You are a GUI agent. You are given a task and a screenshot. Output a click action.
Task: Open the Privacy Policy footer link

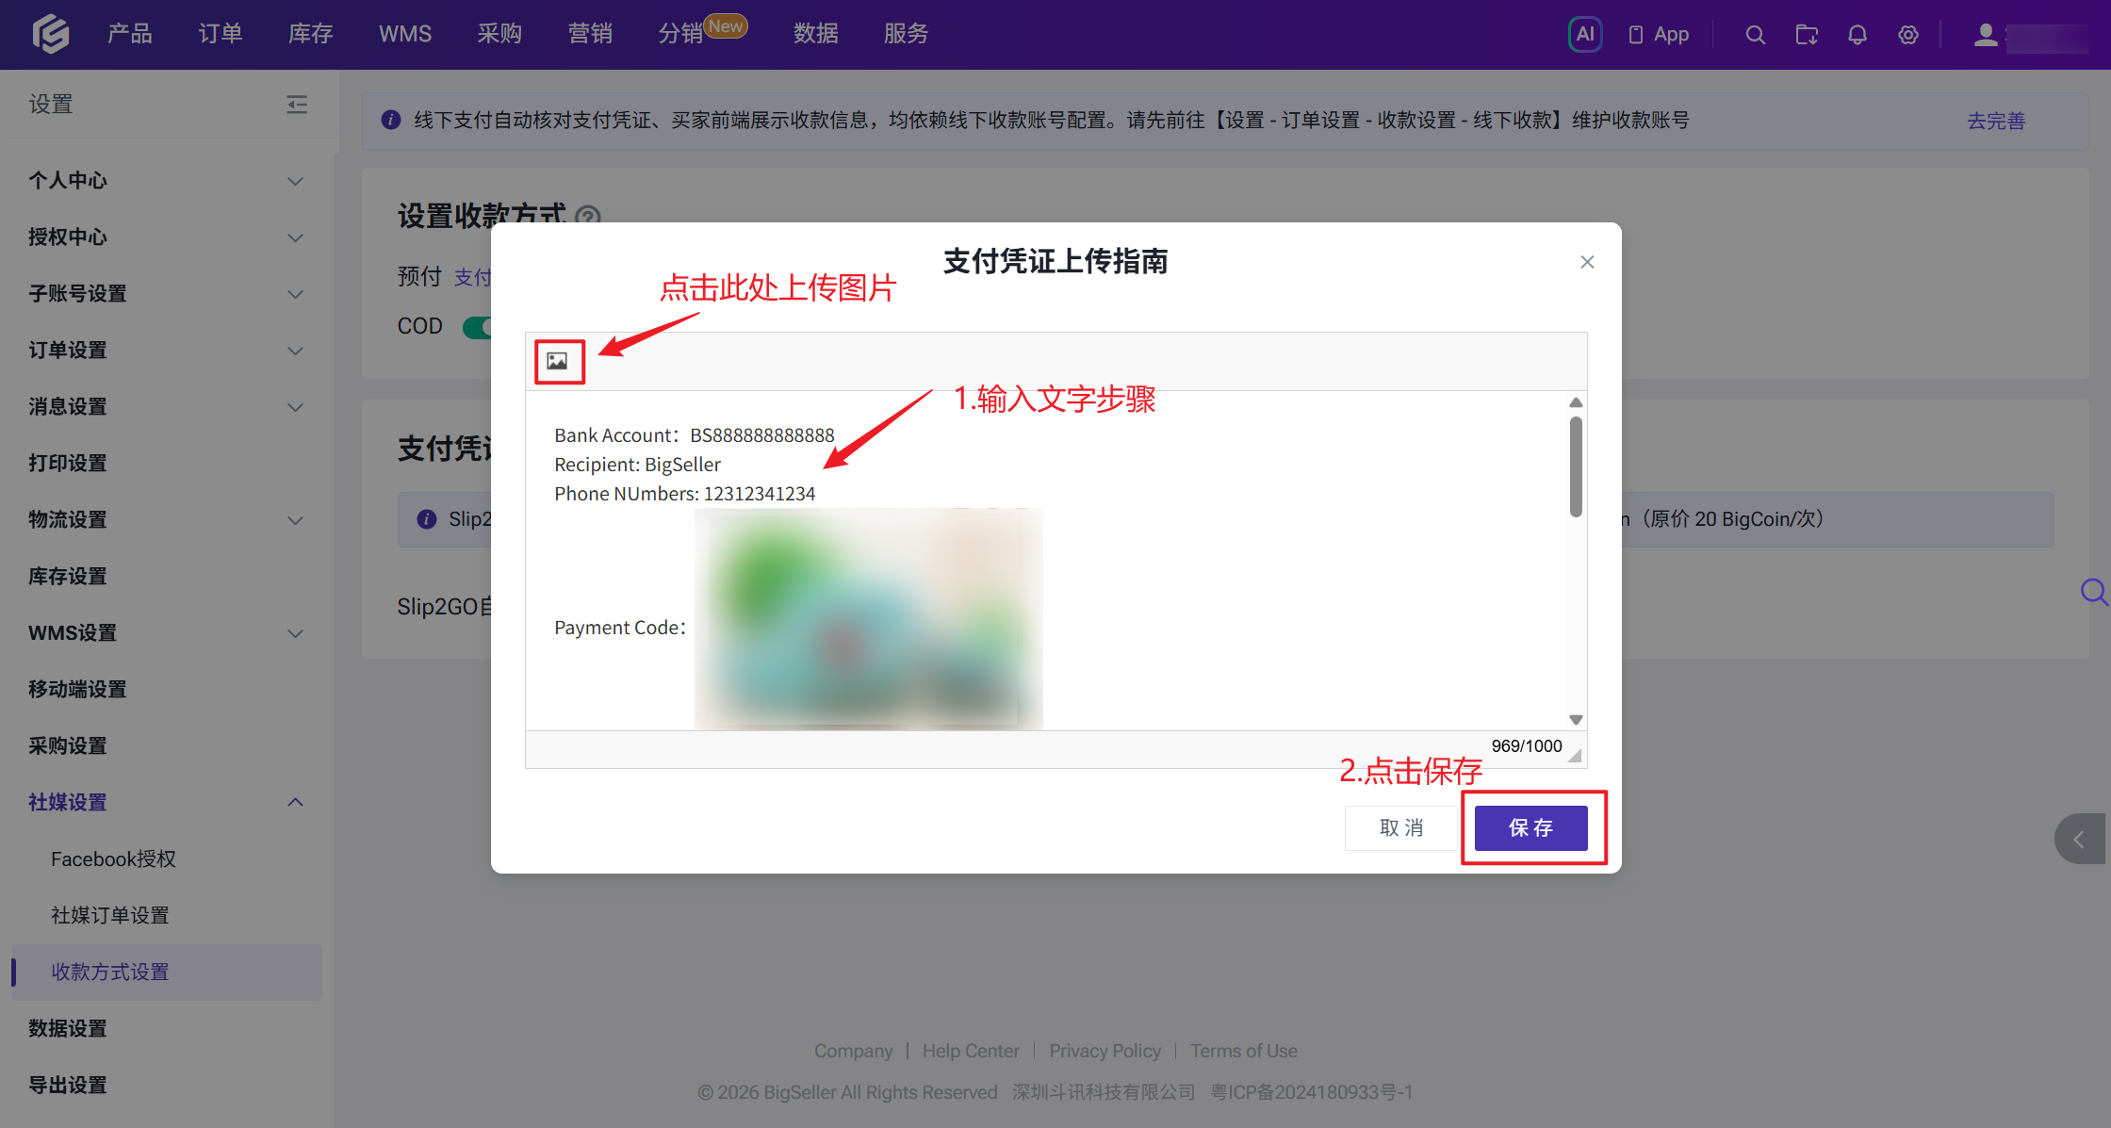[x=1105, y=1051]
